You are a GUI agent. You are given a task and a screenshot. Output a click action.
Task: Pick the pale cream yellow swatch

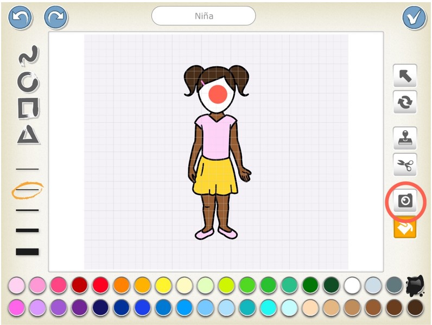tap(185, 285)
